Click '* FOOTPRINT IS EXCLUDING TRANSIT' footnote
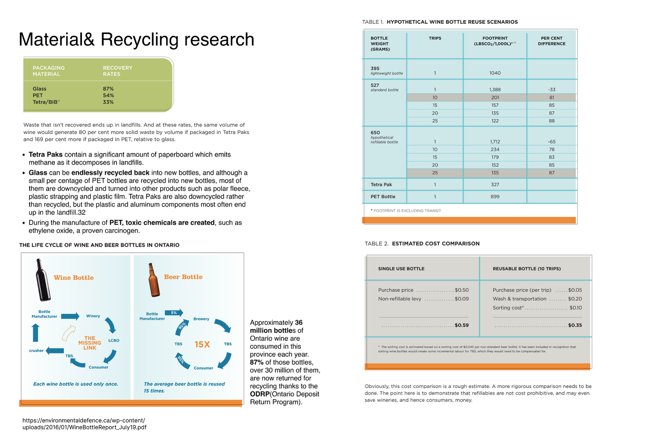The image size is (658, 448). tap(406, 211)
